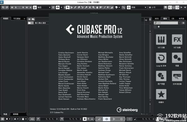Screen dimensions: 187x122
Task: Switch to the VSTi tab
Action: point(157,19)
